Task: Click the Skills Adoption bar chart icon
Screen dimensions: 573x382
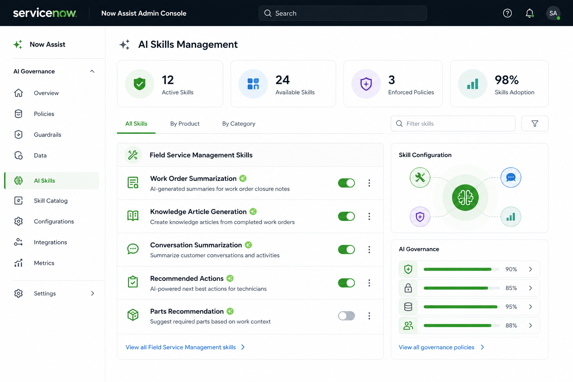Action: pos(473,84)
